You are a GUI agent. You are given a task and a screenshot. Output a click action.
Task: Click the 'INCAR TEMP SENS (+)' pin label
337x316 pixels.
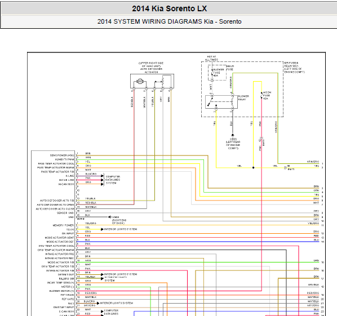click(x=60, y=283)
